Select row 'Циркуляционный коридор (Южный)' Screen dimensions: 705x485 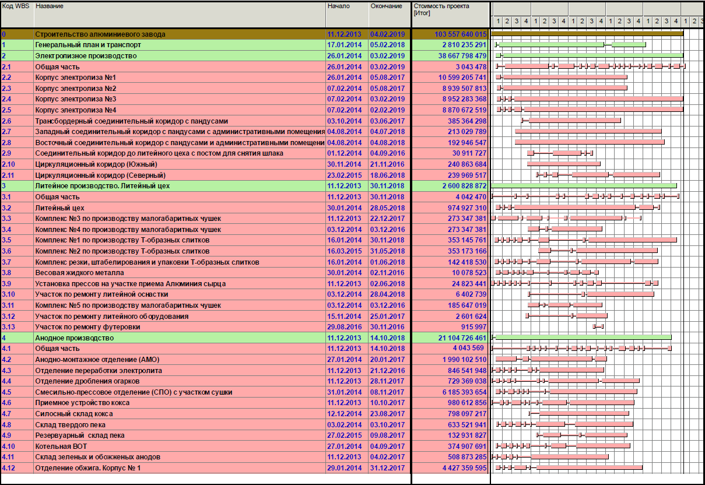pos(244,164)
